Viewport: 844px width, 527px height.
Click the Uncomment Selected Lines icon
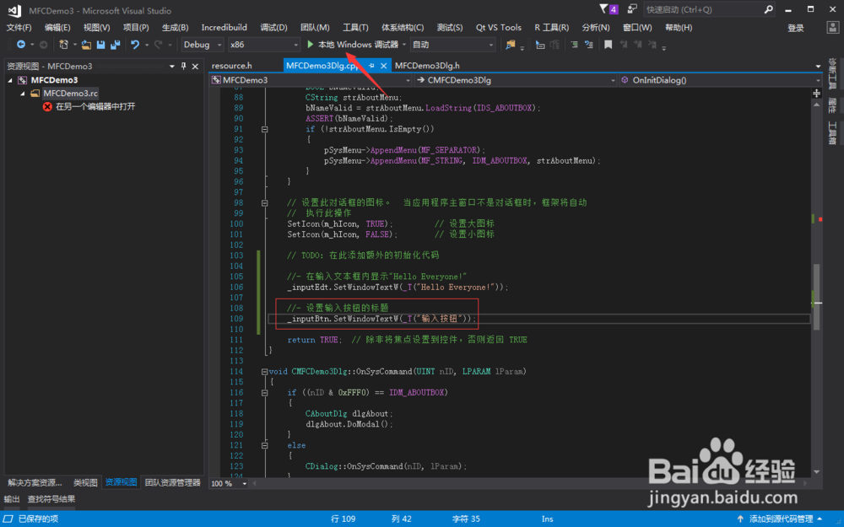point(588,45)
